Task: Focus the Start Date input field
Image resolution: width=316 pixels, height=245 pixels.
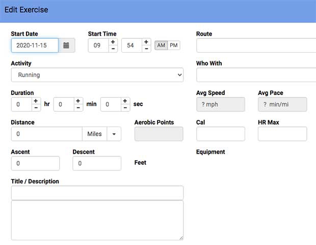Action: coord(35,45)
